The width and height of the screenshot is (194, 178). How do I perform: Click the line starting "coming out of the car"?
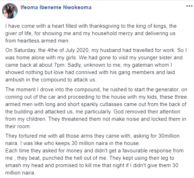pyautogui.click(x=96, y=97)
